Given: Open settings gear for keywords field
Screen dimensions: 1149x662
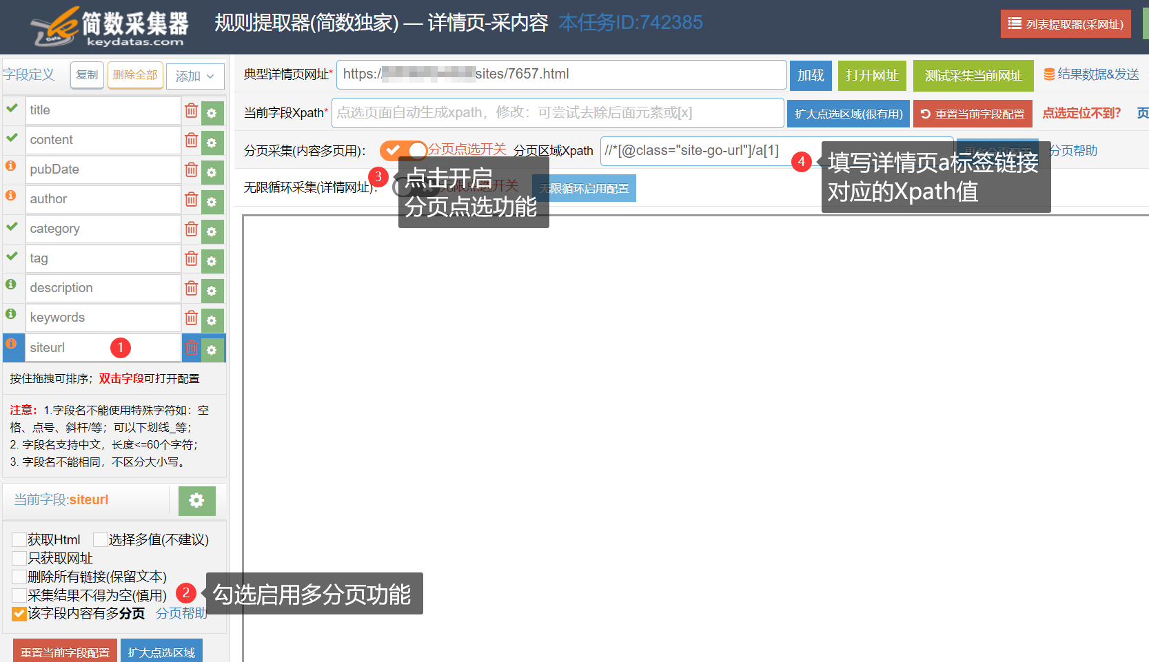Looking at the screenshot, I should coord(212,320).
